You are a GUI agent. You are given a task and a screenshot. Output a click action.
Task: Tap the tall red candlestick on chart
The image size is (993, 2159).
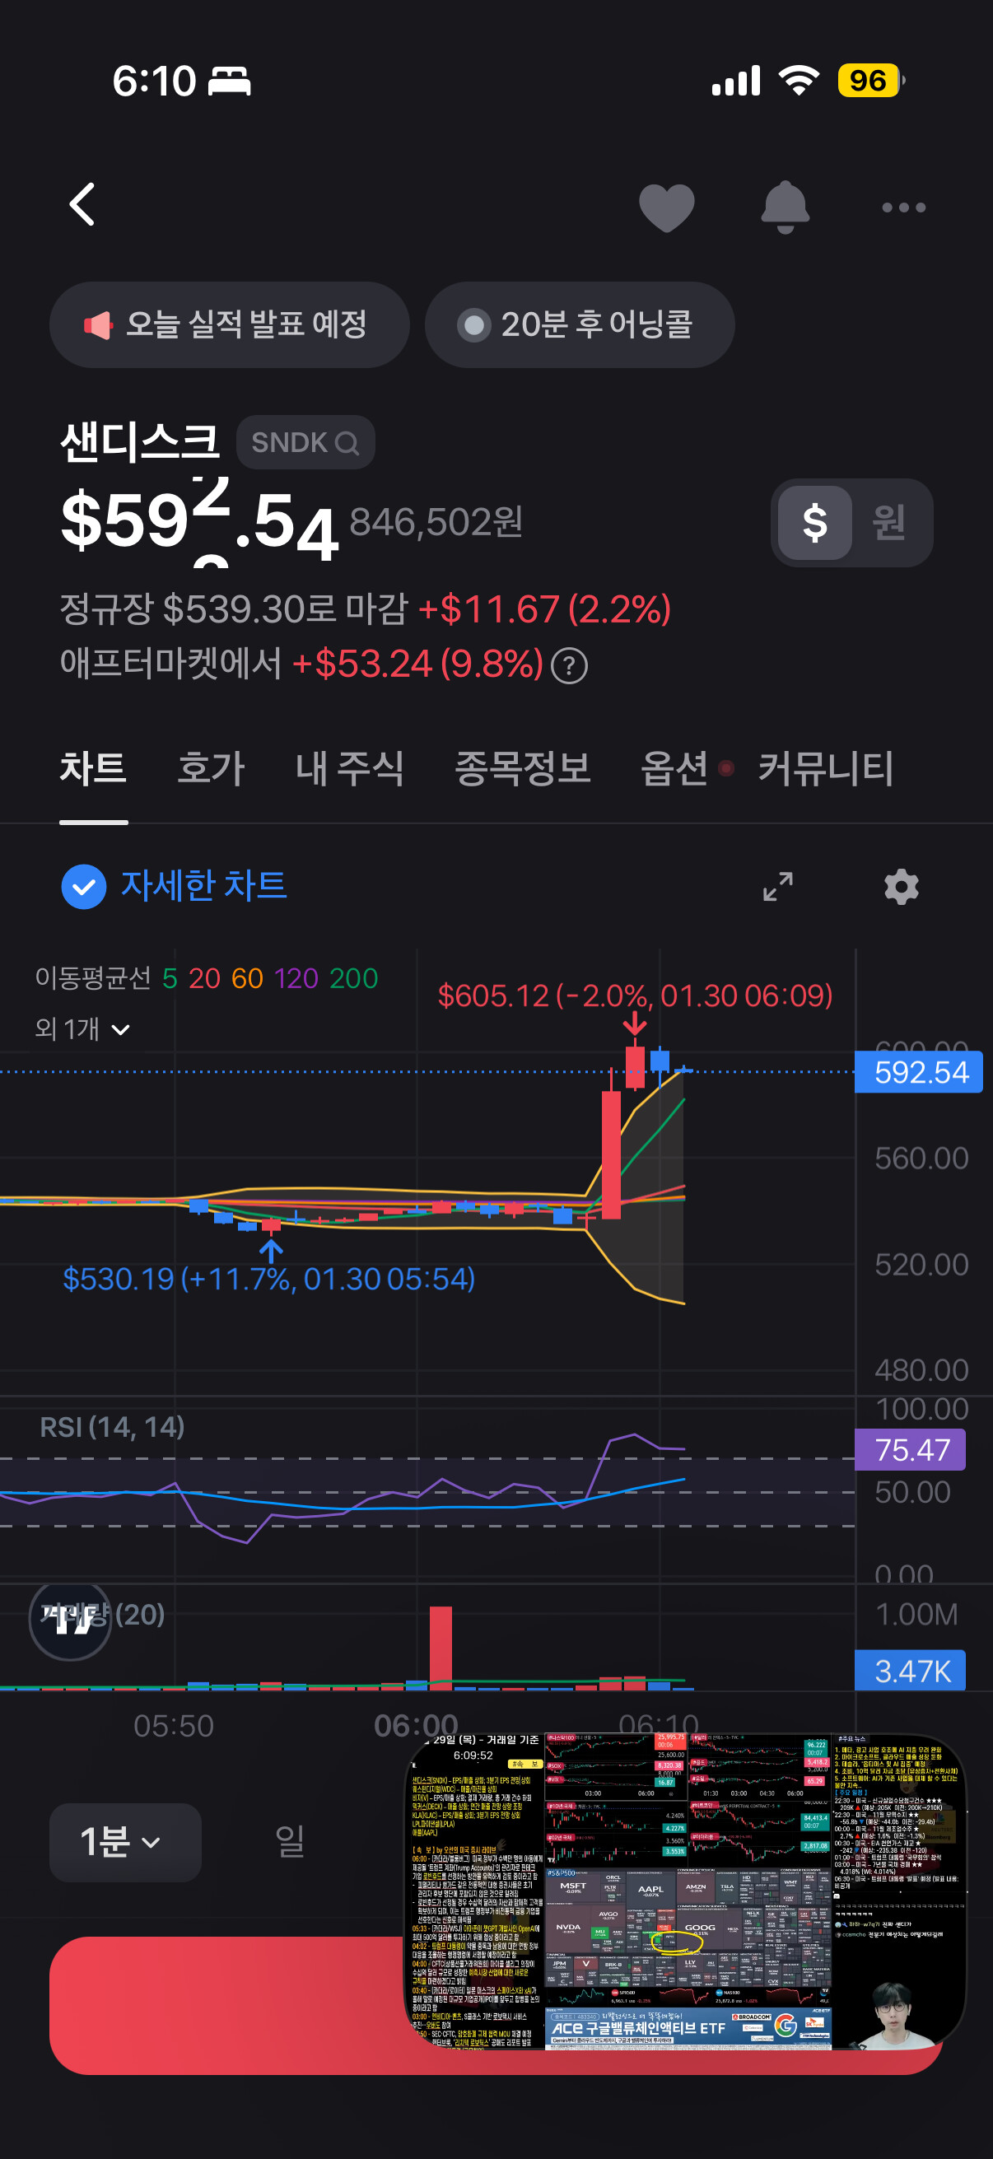612,1154
